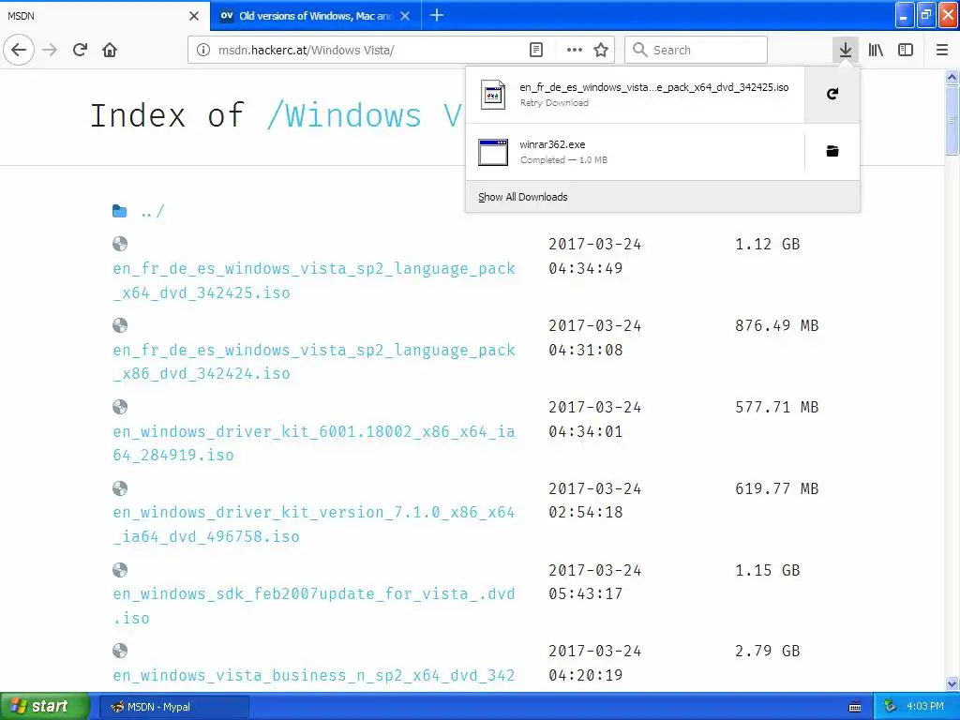
Task: Click file icon for x86 language pack
Action: [120, 325]
